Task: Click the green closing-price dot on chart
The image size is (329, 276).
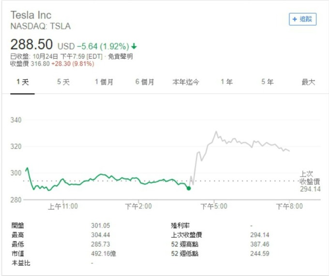Action: (x=189, y=188)
